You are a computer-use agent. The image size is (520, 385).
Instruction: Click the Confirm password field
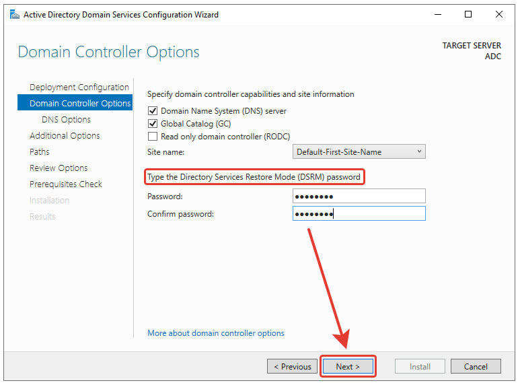point(359,213)
